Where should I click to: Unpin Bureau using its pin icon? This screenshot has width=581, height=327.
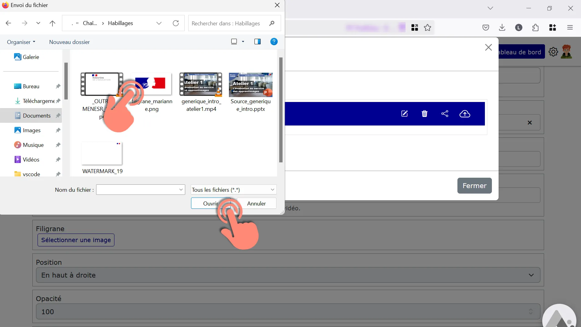[58, 86]
